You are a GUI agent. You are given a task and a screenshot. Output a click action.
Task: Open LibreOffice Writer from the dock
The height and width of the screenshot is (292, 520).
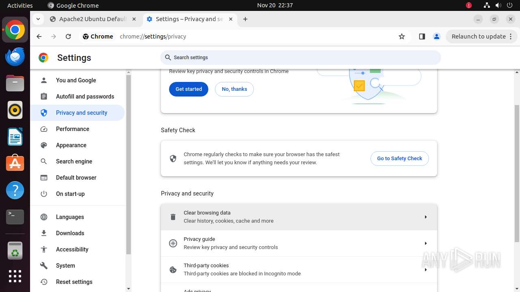pyautogui.click(x=15, y=137)
